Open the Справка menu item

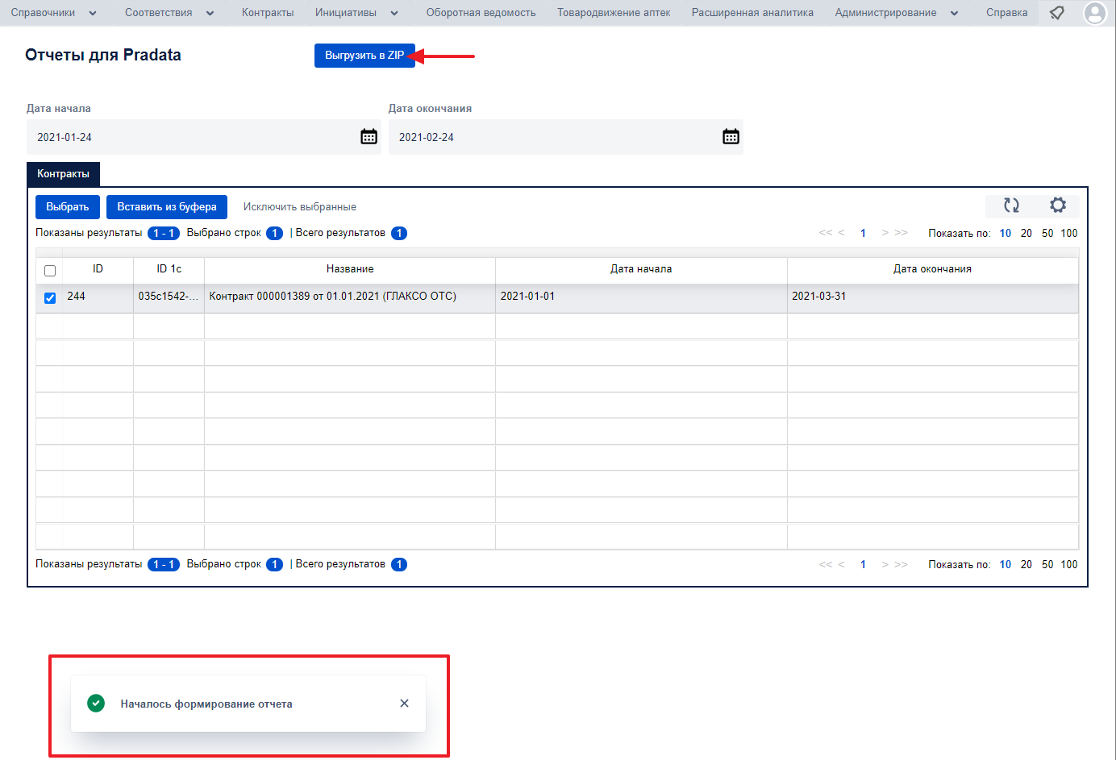pos(1006,13)
